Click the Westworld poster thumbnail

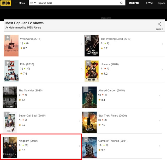11,46
